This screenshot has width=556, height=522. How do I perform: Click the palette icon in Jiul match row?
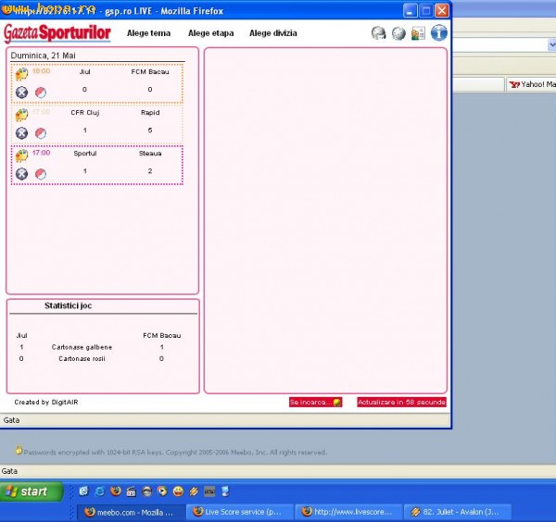21,74
